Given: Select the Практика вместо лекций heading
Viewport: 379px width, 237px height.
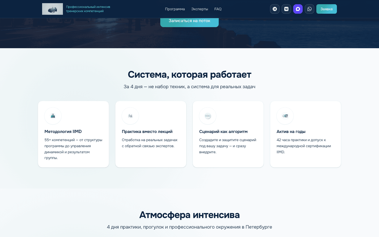Looking at the screenshot, I should pyautogui.click(x=147, y=131).
